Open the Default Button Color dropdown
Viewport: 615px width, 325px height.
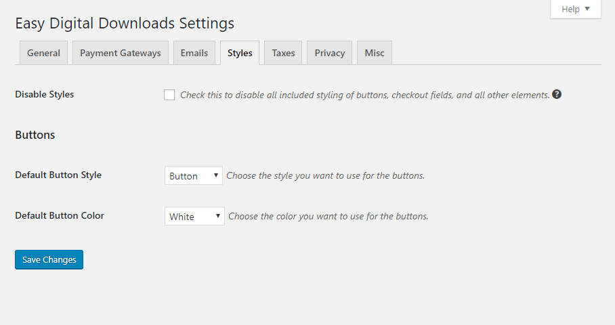[x=194, y=216]
